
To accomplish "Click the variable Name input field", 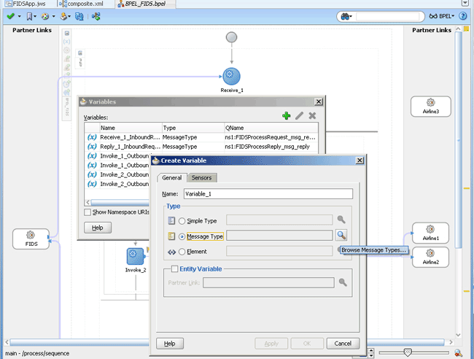I will (x=268, y=194).
